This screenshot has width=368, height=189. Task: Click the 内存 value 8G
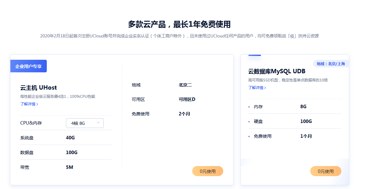(x=303, y=107)
